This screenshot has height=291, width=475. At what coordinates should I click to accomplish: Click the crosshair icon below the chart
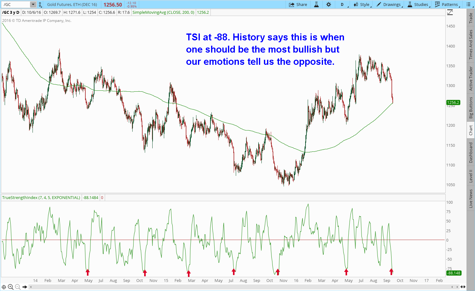4,287
